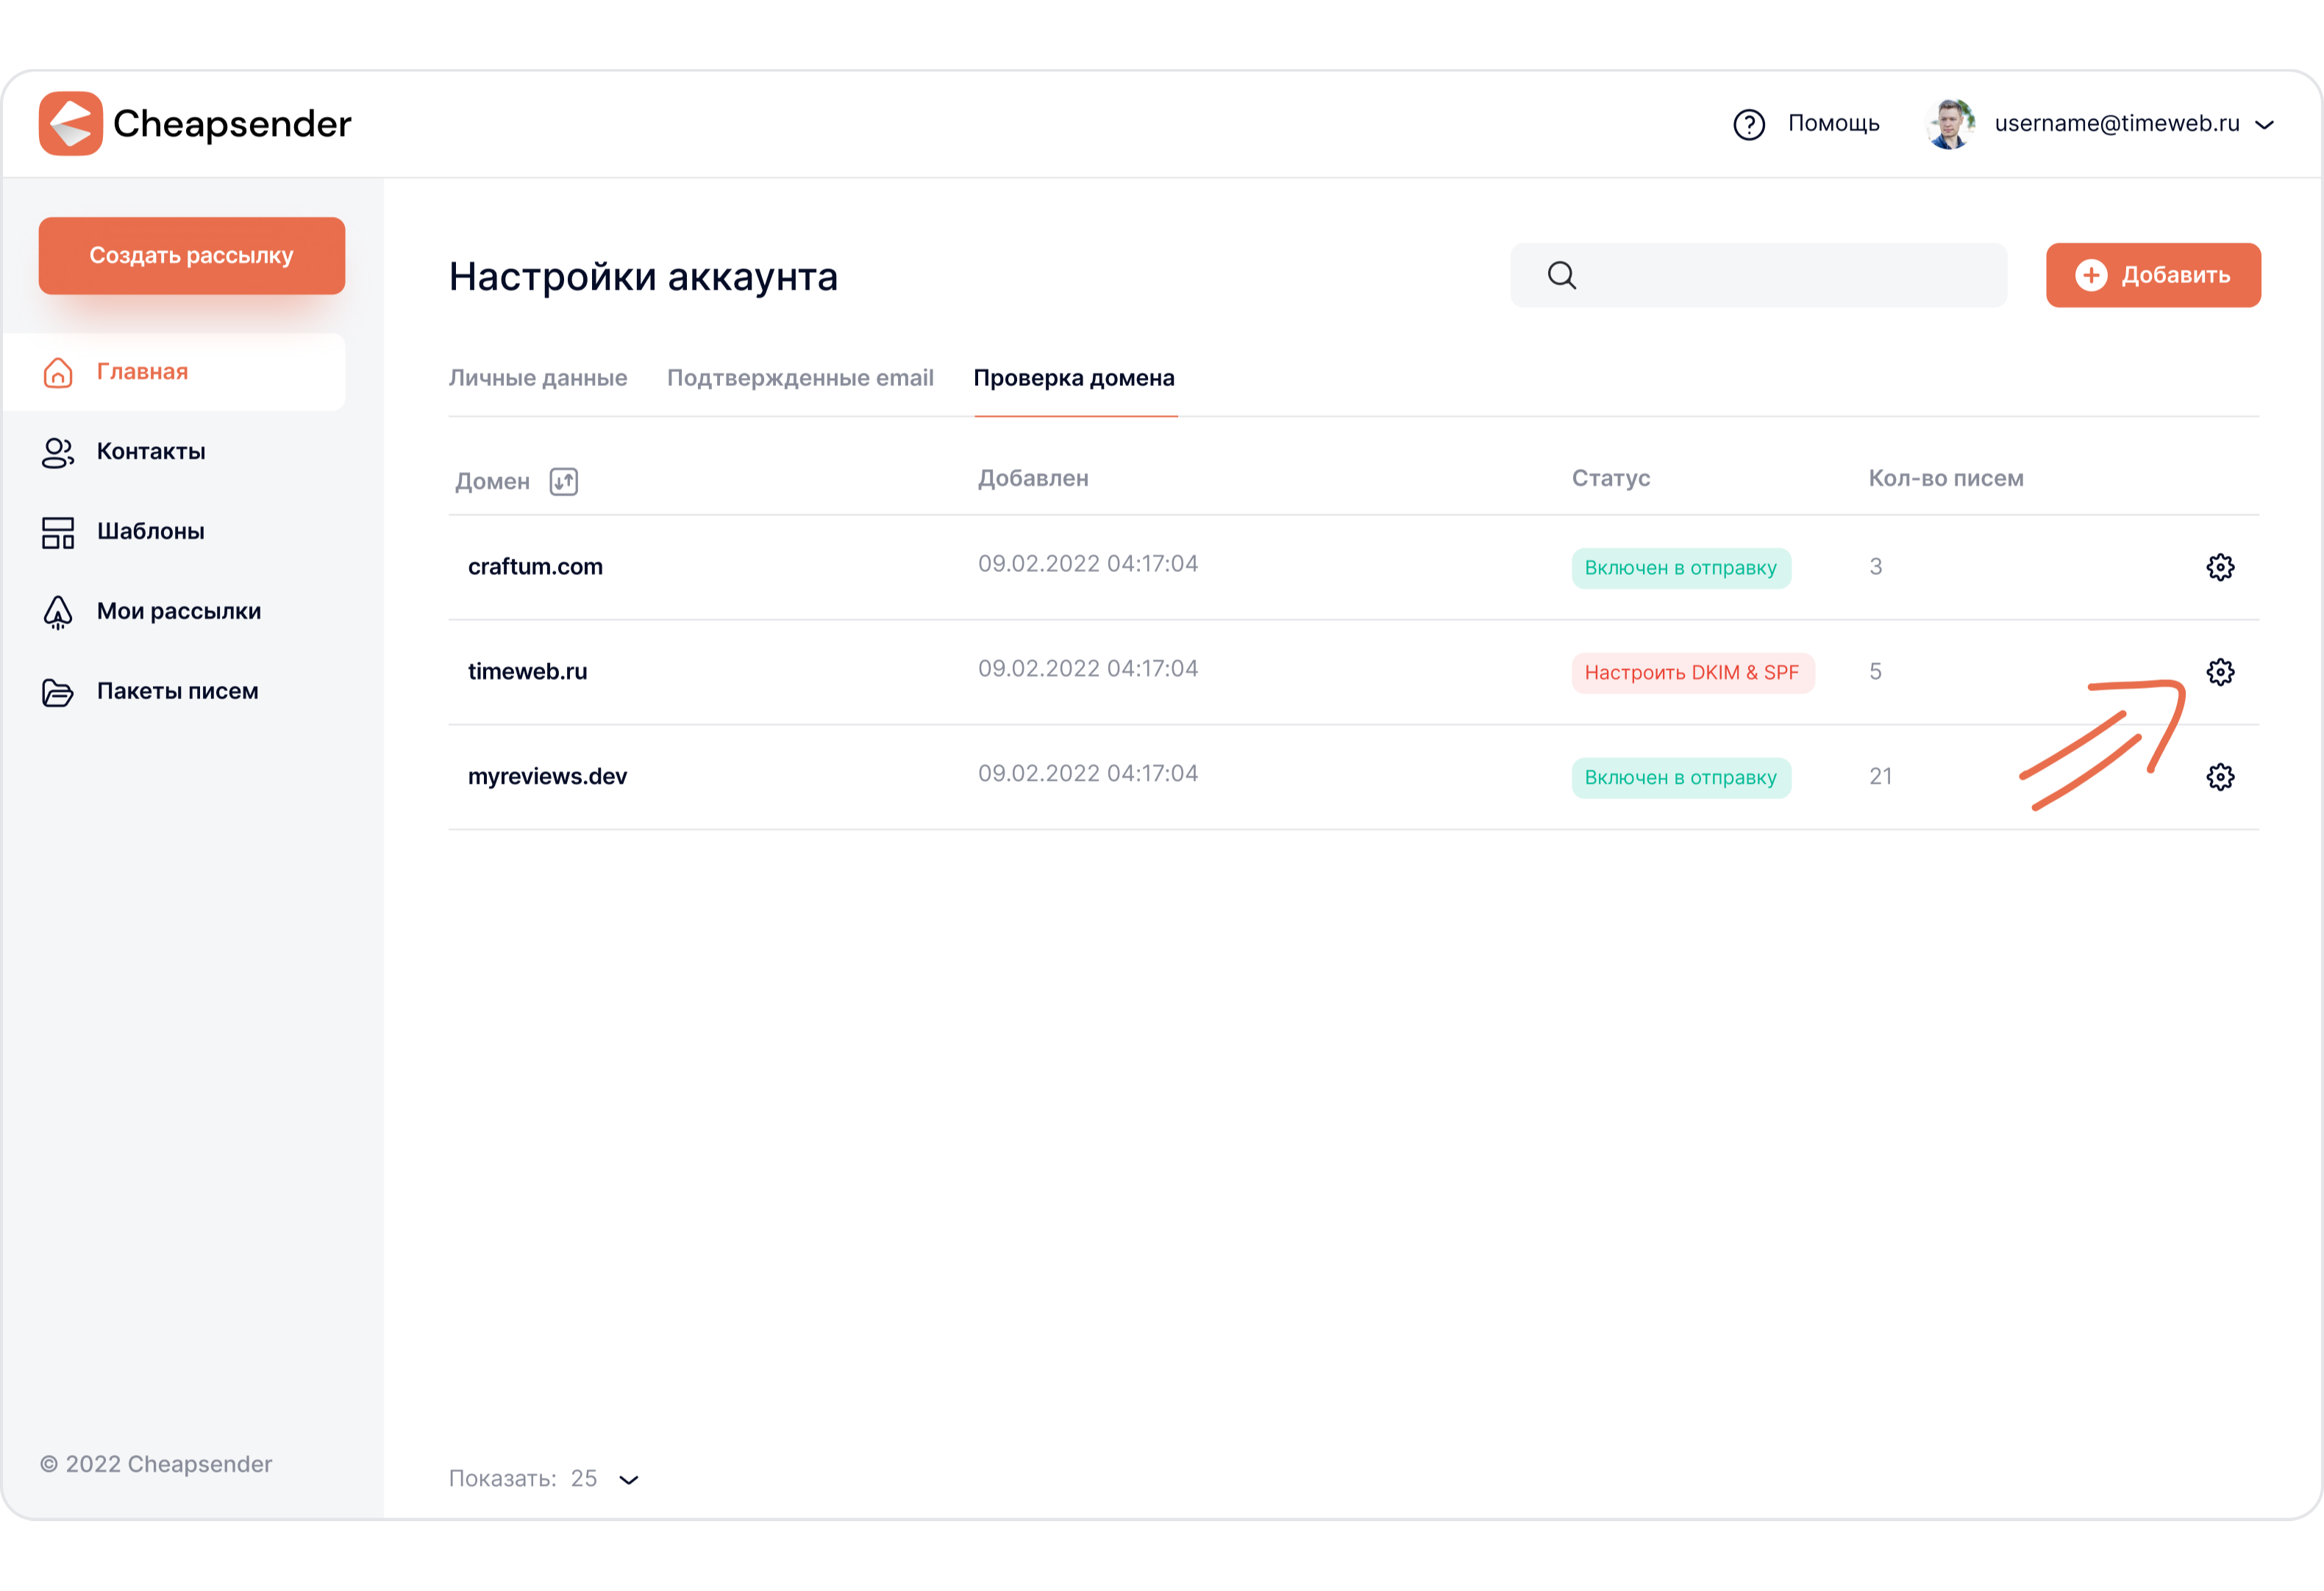Focus the domain search field
Screen dimensions: 2324x1591
tap(1758, 275)
